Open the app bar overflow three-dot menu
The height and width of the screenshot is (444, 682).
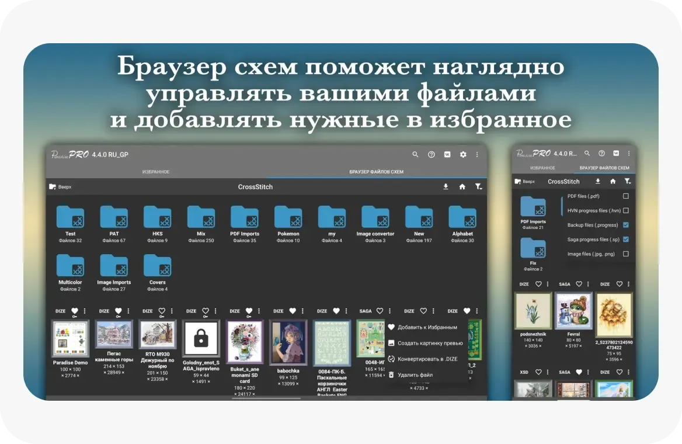pos(477,154)
